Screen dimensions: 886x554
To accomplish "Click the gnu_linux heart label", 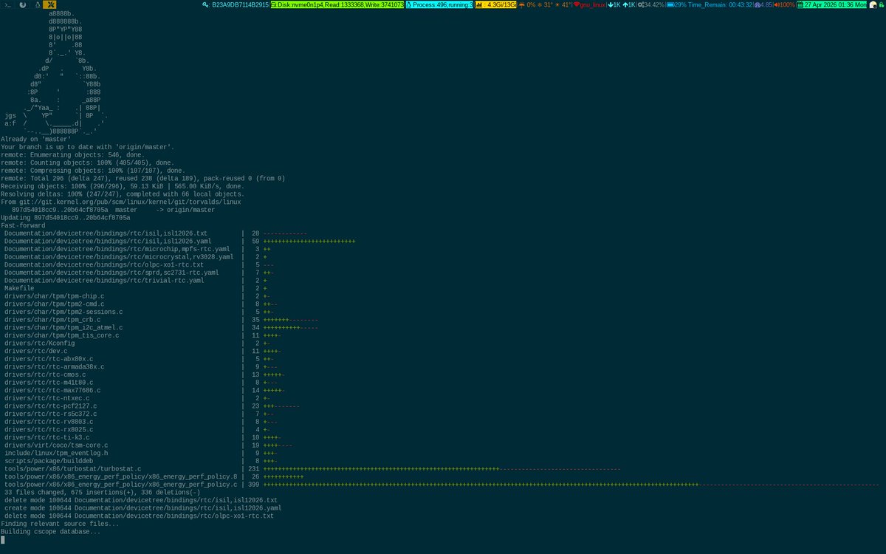I will coord(588,6).
